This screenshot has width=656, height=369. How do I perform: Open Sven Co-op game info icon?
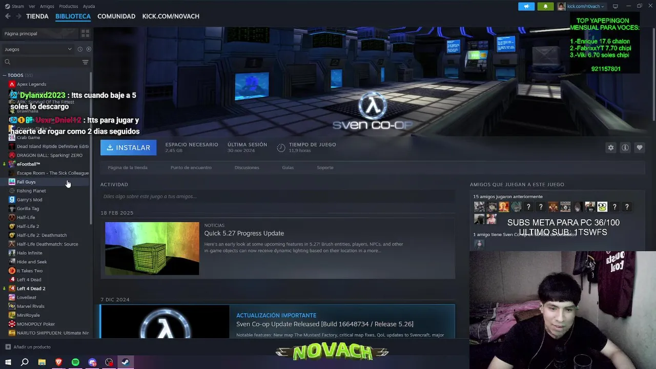(x=625, y=148)
